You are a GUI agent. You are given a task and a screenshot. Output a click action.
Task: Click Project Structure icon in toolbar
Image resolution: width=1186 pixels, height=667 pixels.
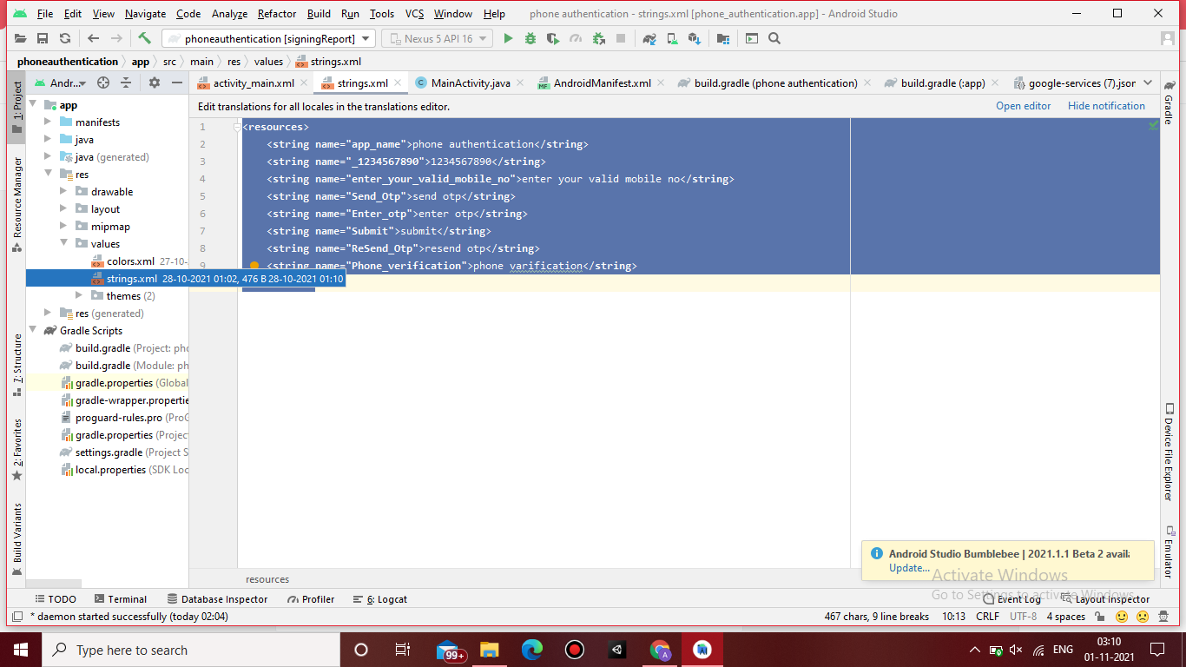click(x=722, y=38)
